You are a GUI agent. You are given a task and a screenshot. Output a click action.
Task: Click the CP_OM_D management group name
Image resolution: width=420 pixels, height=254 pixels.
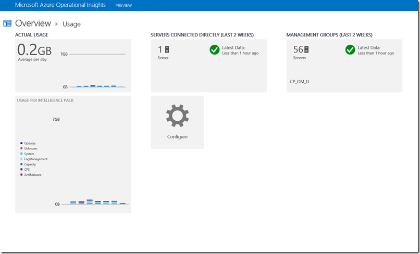click(300, 82)
